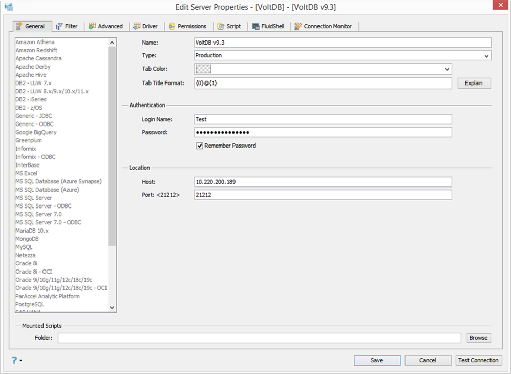Click the Login Name field containing Test
511x374 pixels.
(x=323, y=119)
